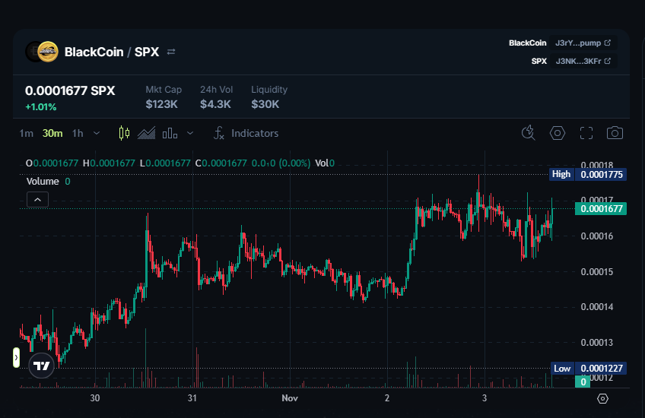Click the current price tag 0.0001677
Image resolution: width=645 pixels, height=418 pixels.
pyautogui.click(x=601, y=209)
